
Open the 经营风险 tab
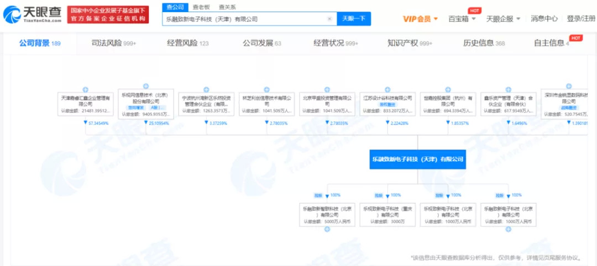[x=188, y=43]
